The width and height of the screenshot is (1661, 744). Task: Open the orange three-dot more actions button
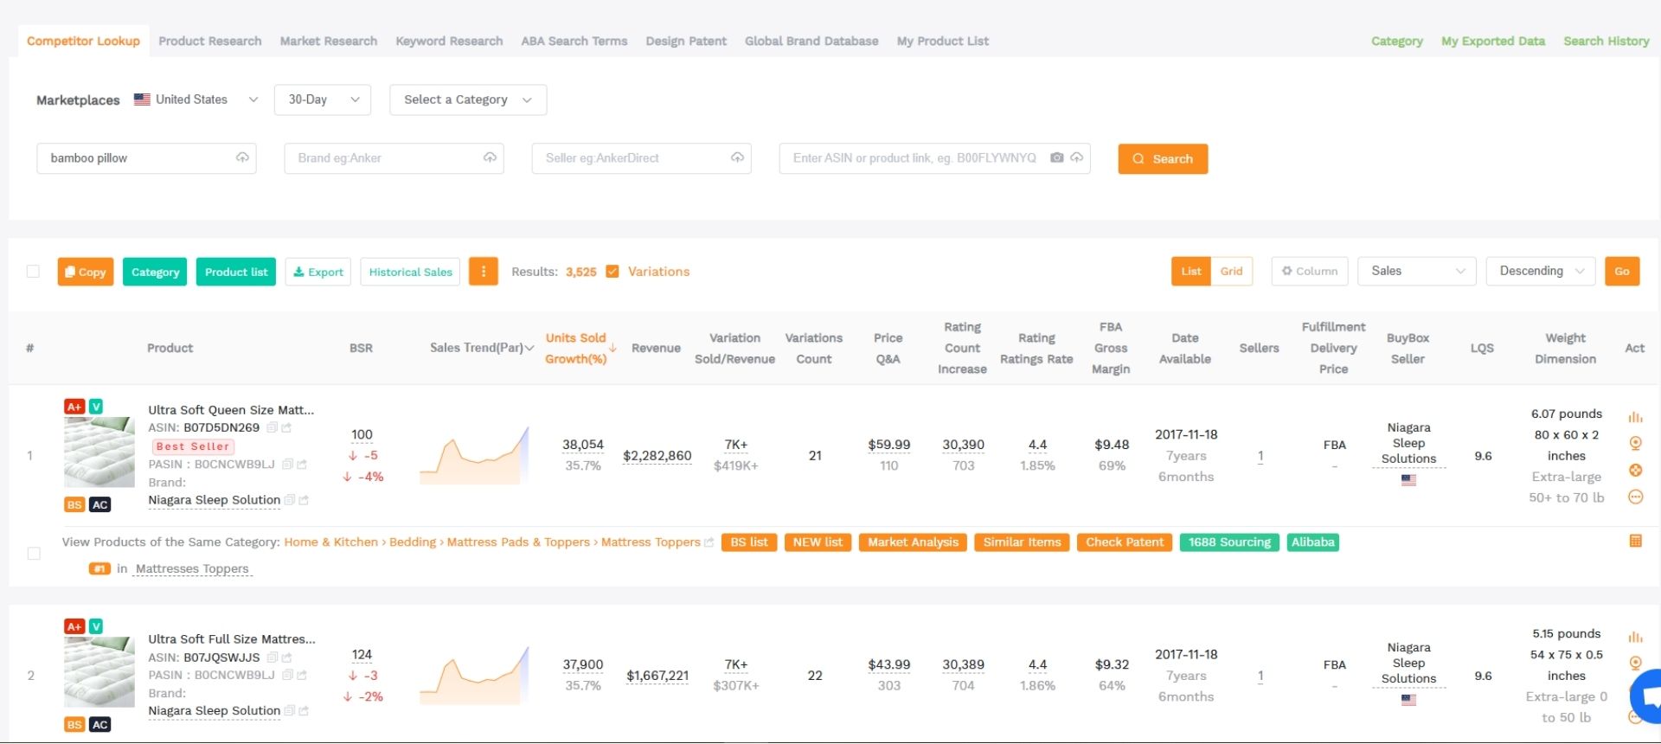pyautogui.click(x=484, y=271)
